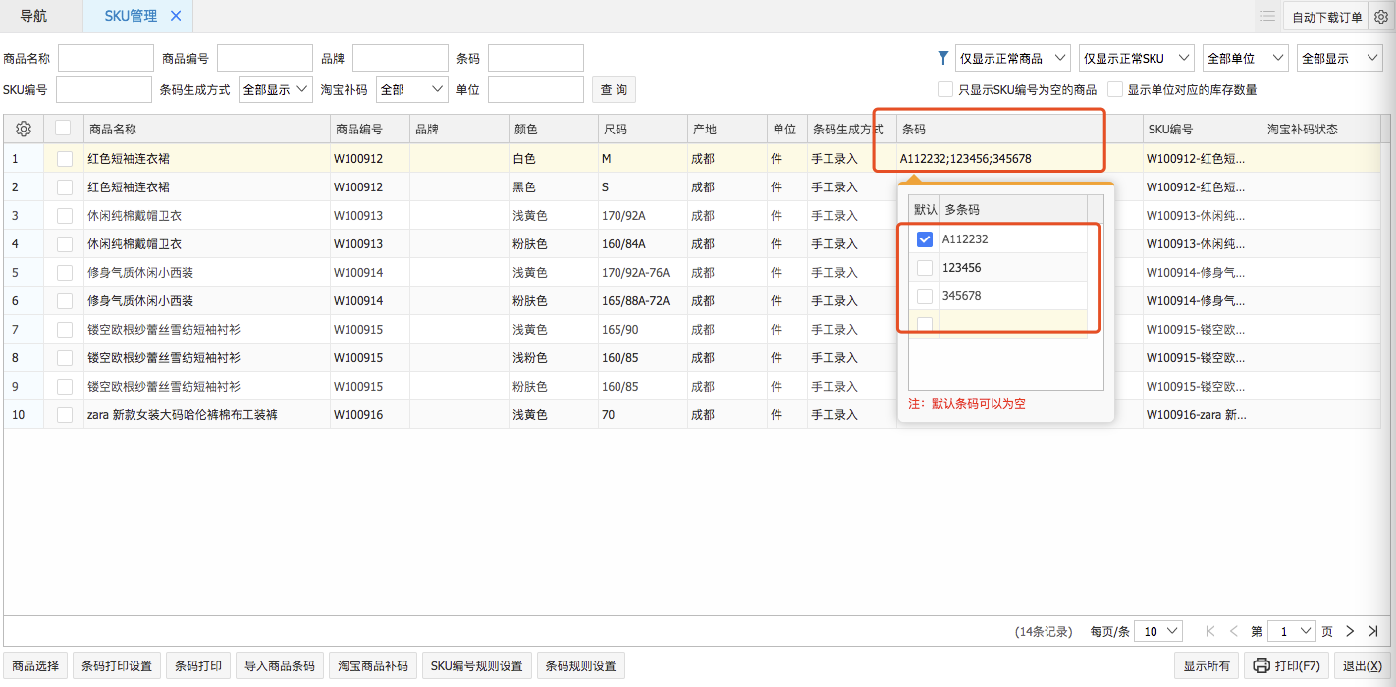Click the 商品名称 input field
This screenshot has width=1396, height=687.
pyautogui.click(x=106, y=58)
